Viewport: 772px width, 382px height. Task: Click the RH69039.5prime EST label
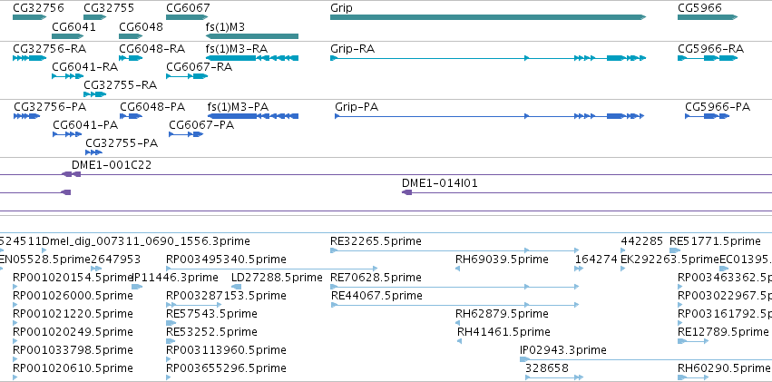tap(502, 259)
